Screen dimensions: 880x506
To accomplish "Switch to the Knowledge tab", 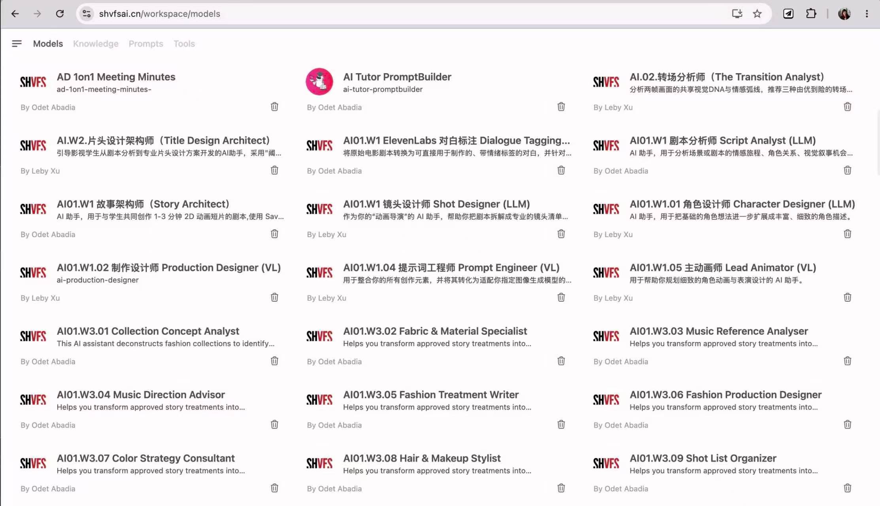I will coord(96,43).
